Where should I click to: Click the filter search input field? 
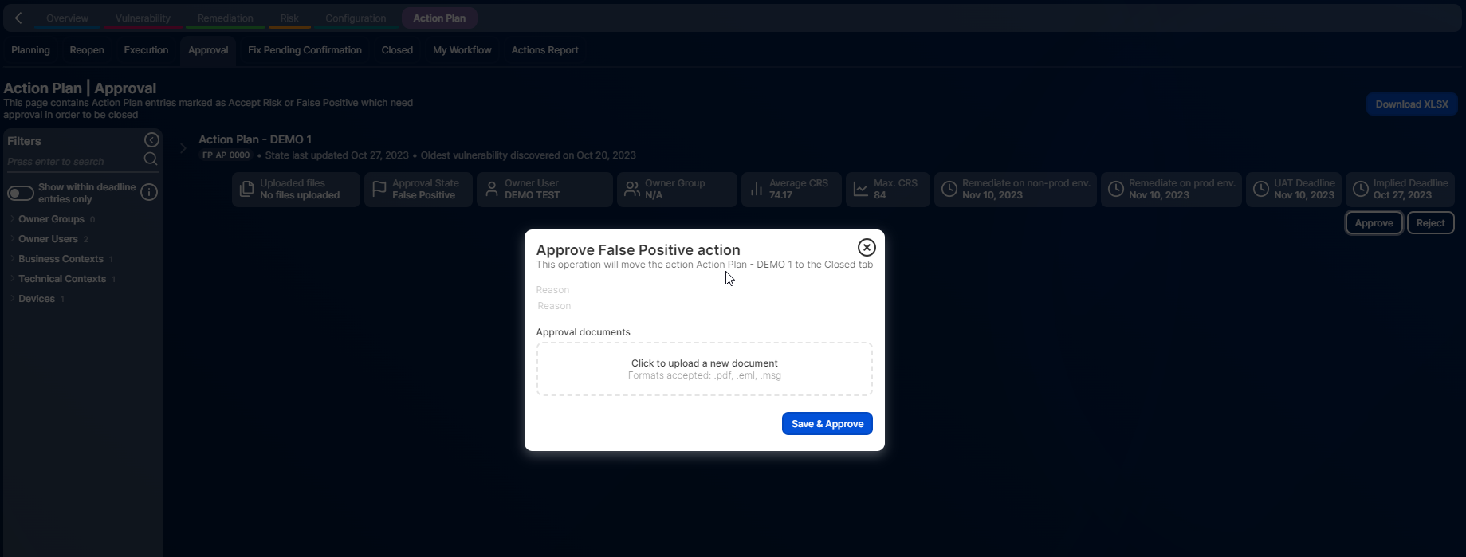click(73, 162)
